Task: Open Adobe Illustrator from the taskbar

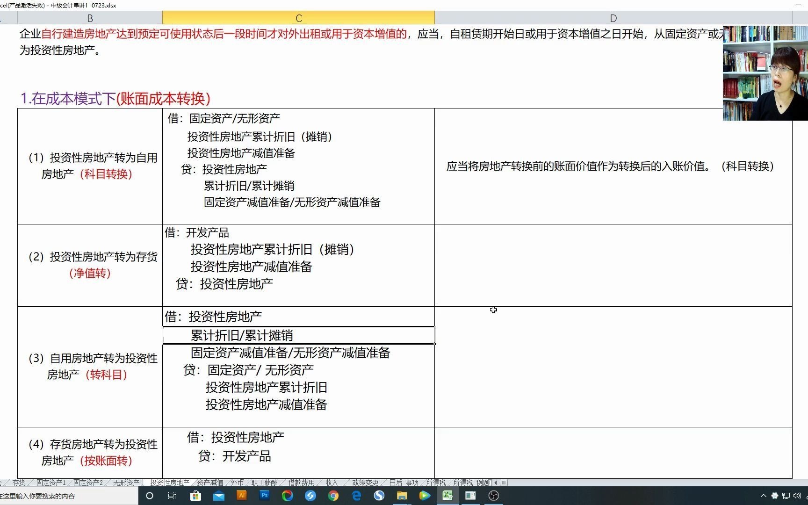Action: tap(242, 496)
